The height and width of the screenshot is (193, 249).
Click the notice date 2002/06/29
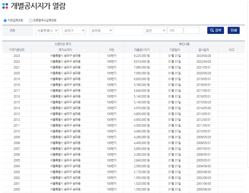(x=203, y=178)
